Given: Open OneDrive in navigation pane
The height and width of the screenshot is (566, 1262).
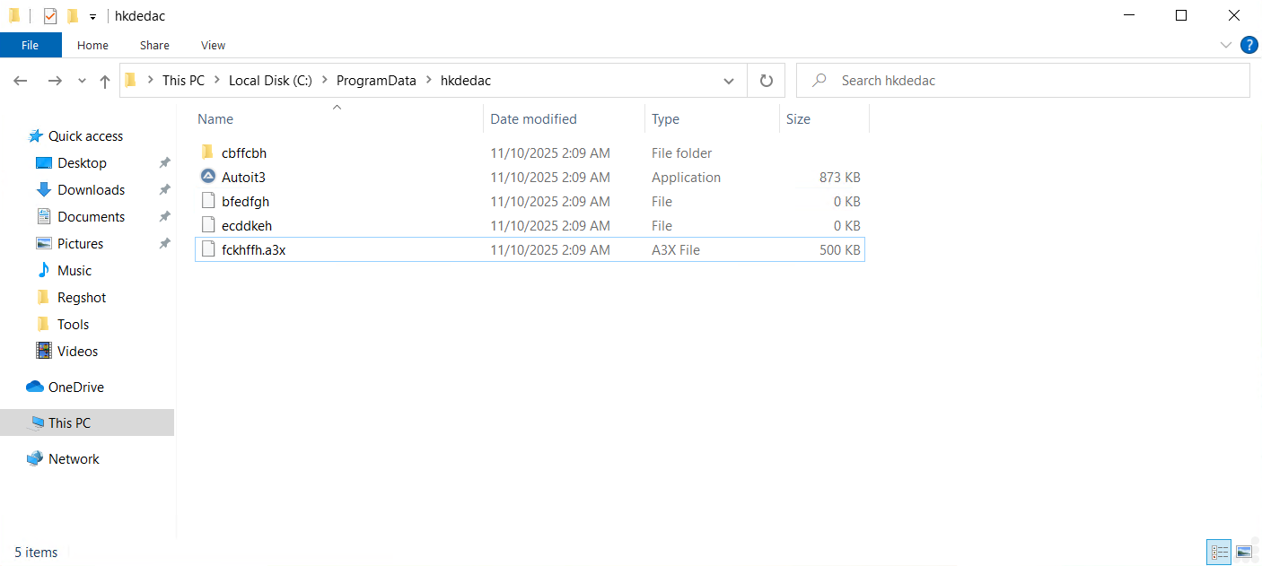Looking at the screenshot, I should pos(75,387).
